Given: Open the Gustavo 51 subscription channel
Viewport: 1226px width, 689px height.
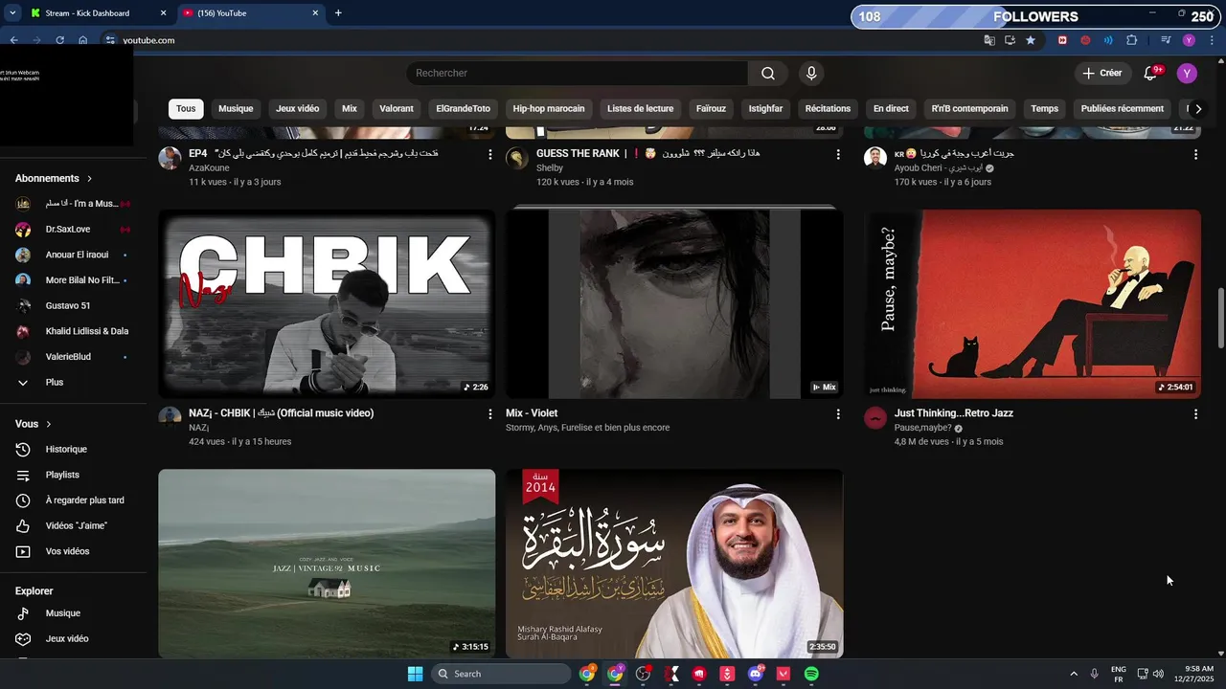Looking at the screenshot, I should (x=69, y=306).
